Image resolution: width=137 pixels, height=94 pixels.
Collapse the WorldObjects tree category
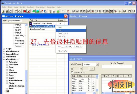pos(4,59)
